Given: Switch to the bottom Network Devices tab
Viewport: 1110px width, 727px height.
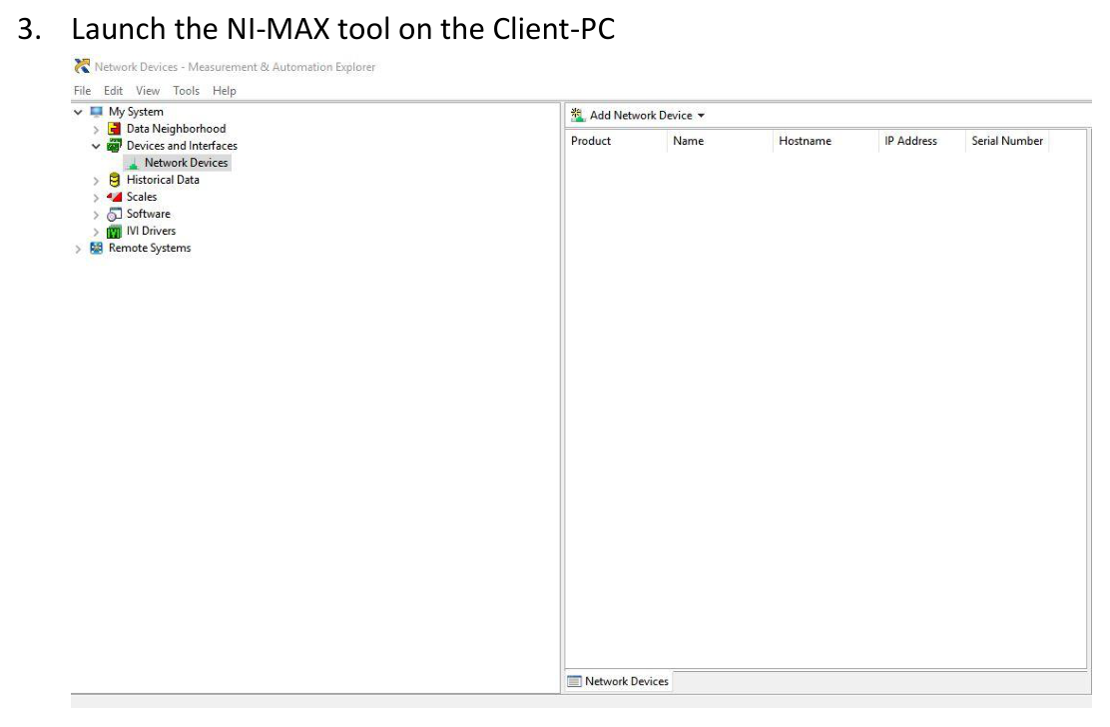Looking at the screenshot, I should [619, 682].
